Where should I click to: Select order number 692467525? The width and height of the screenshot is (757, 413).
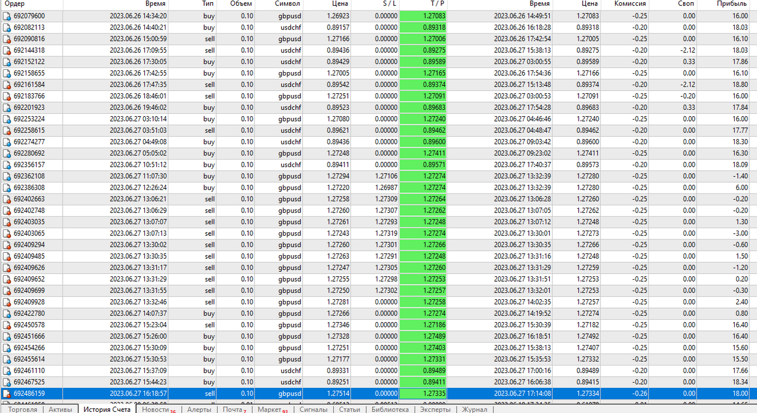[29, 382]
